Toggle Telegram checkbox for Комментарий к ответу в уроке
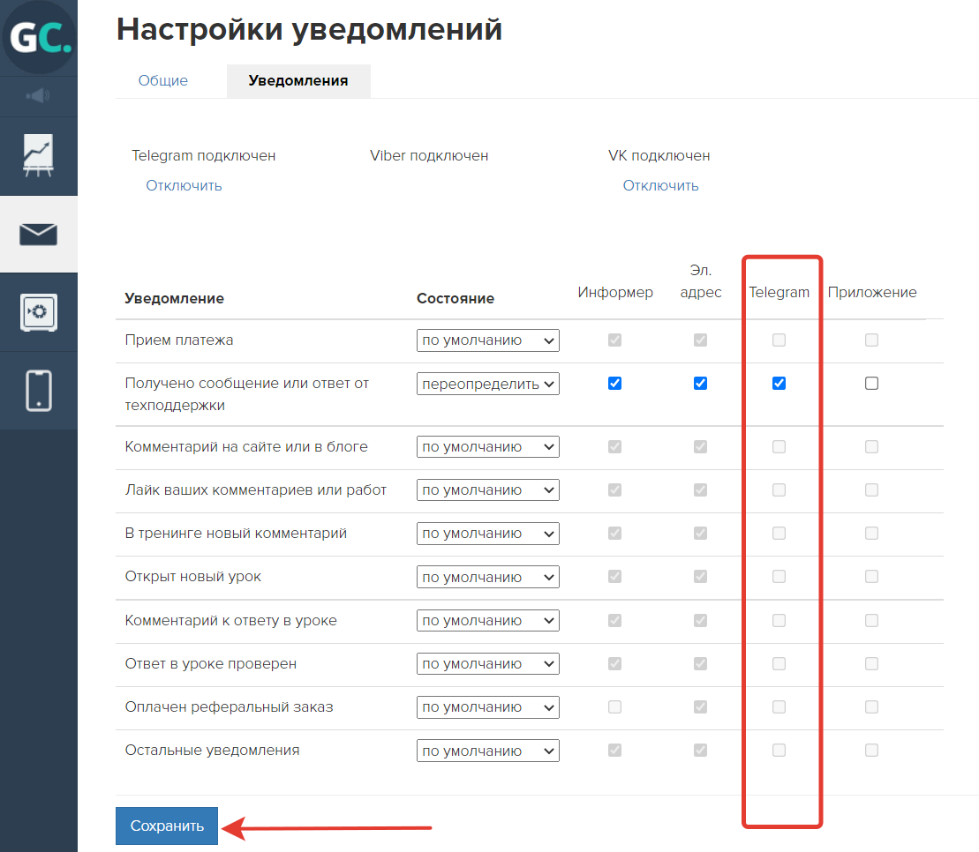This screenshot has width=979, height=852. 779,621
